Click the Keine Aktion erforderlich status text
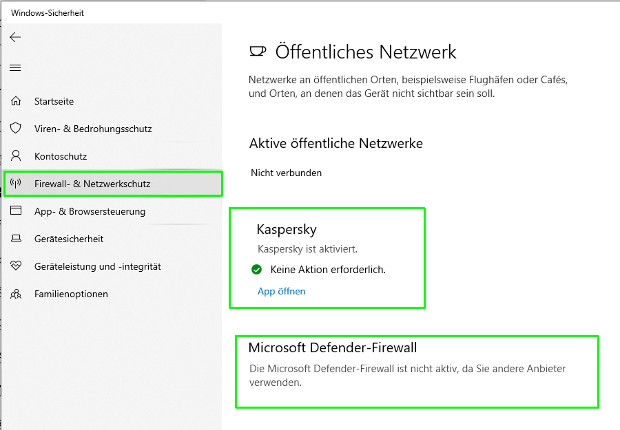Image resolution: width=620 pixels, height=430 pixels. click(328, 270)
